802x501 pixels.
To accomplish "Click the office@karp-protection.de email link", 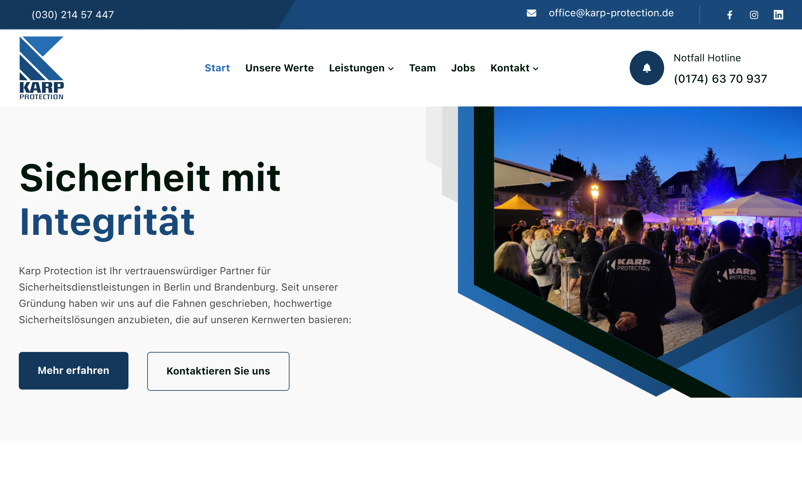I will pyautogui.click(x=611, y=13).
